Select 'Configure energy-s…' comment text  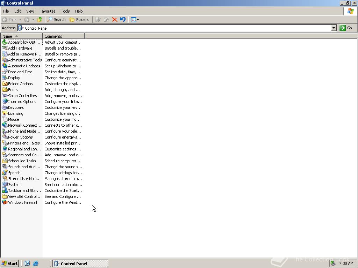pyautogui.click(x=63, y=137)
